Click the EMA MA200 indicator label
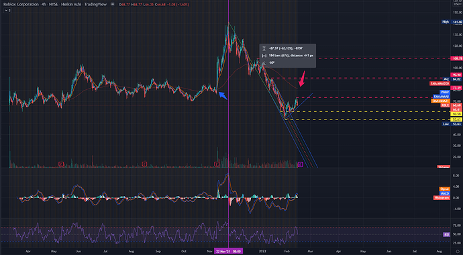 click(x=439, y=83)
